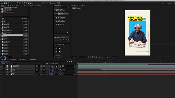Viewport: 175px width, 98px height.
Task: Click the snapshot camera icon below the viewer
Action: click(107, 57)
